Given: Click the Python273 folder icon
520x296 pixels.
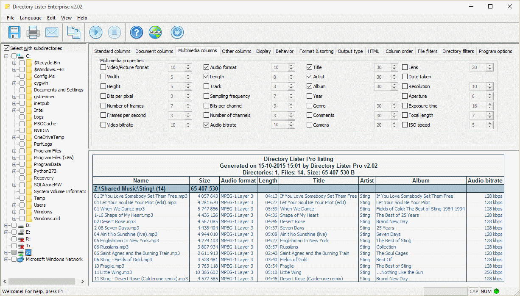Looking at the screenshot, I should click(x=29, y=171).
